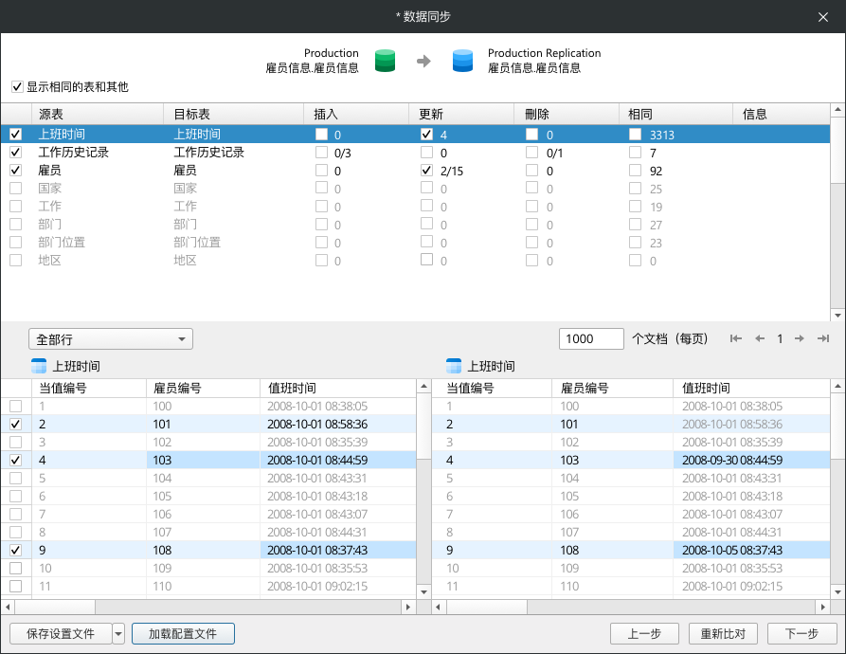Click the 保存设置文件 button
This screenshot has height=654, width=846.
coord(61,633)
